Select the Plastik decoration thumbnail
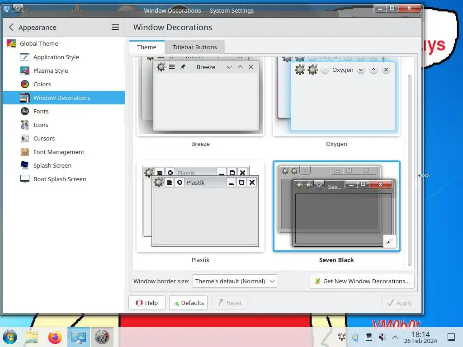Screen dimensions: 463x347 click(200, 206)
